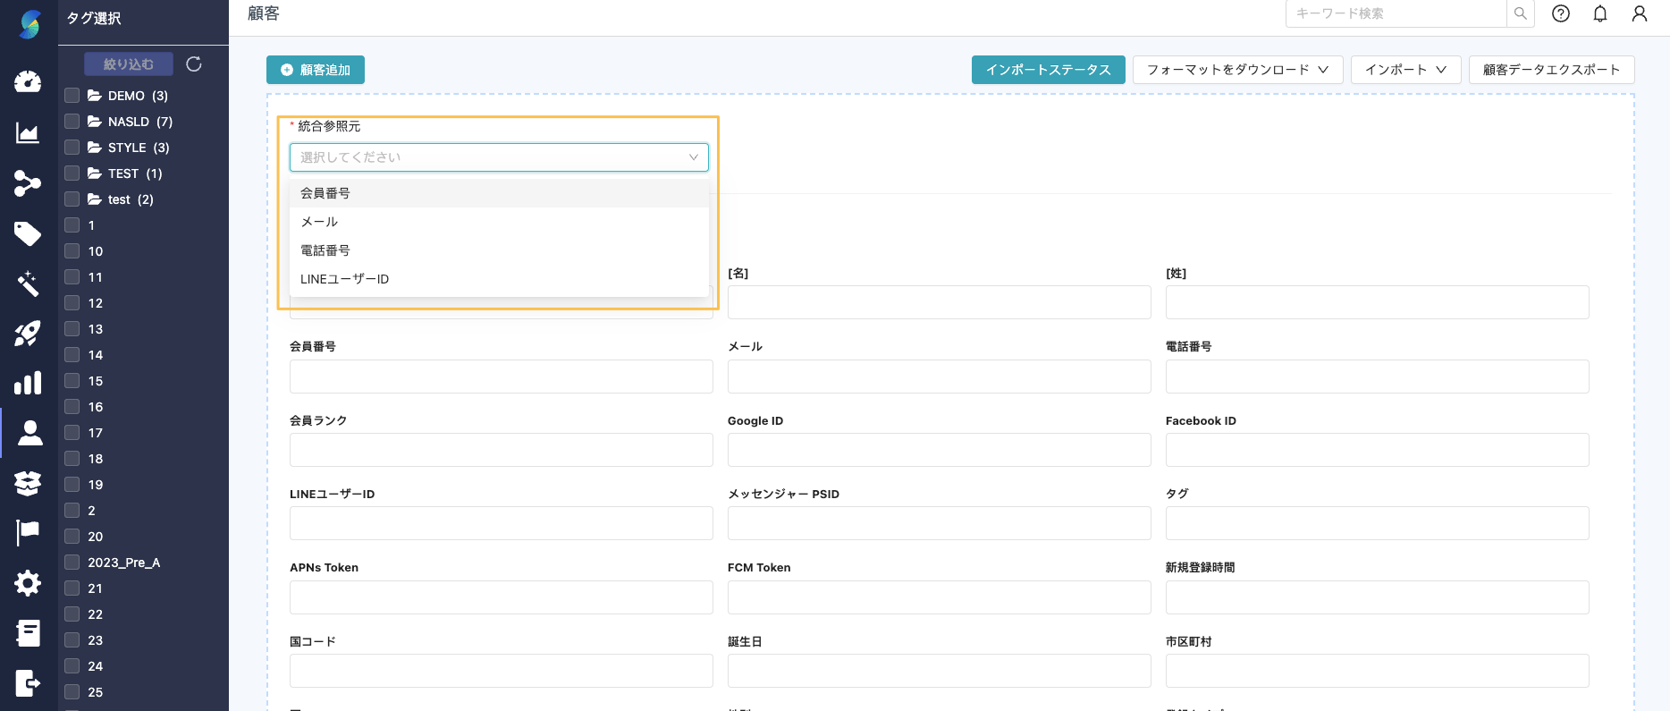Open the インポート dropdown button

pos(1405,70)
